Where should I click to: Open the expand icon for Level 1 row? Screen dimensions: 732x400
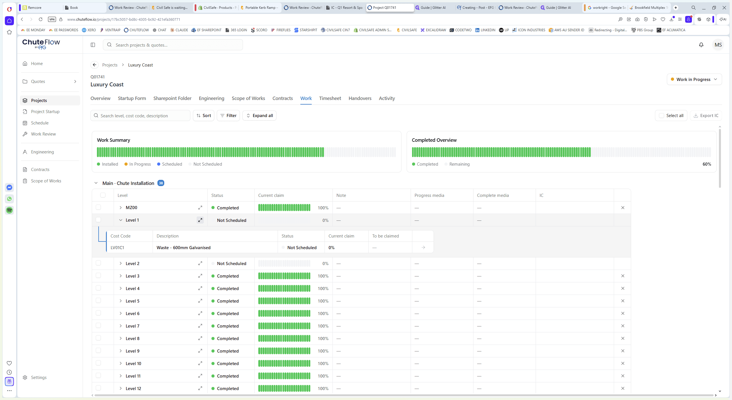[200, 220]
